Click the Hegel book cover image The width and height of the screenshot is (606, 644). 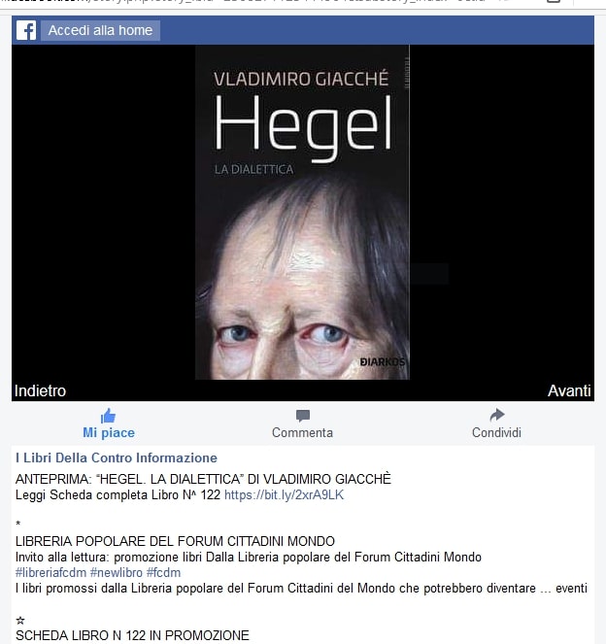tap(303, 213)
